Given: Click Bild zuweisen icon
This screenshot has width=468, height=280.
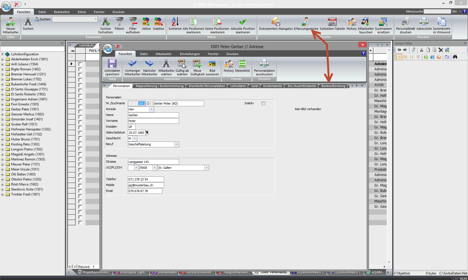Looking at the screenshot, I should tap(212, 67).
